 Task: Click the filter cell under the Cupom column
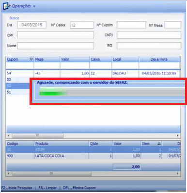(x=20, y=65)
